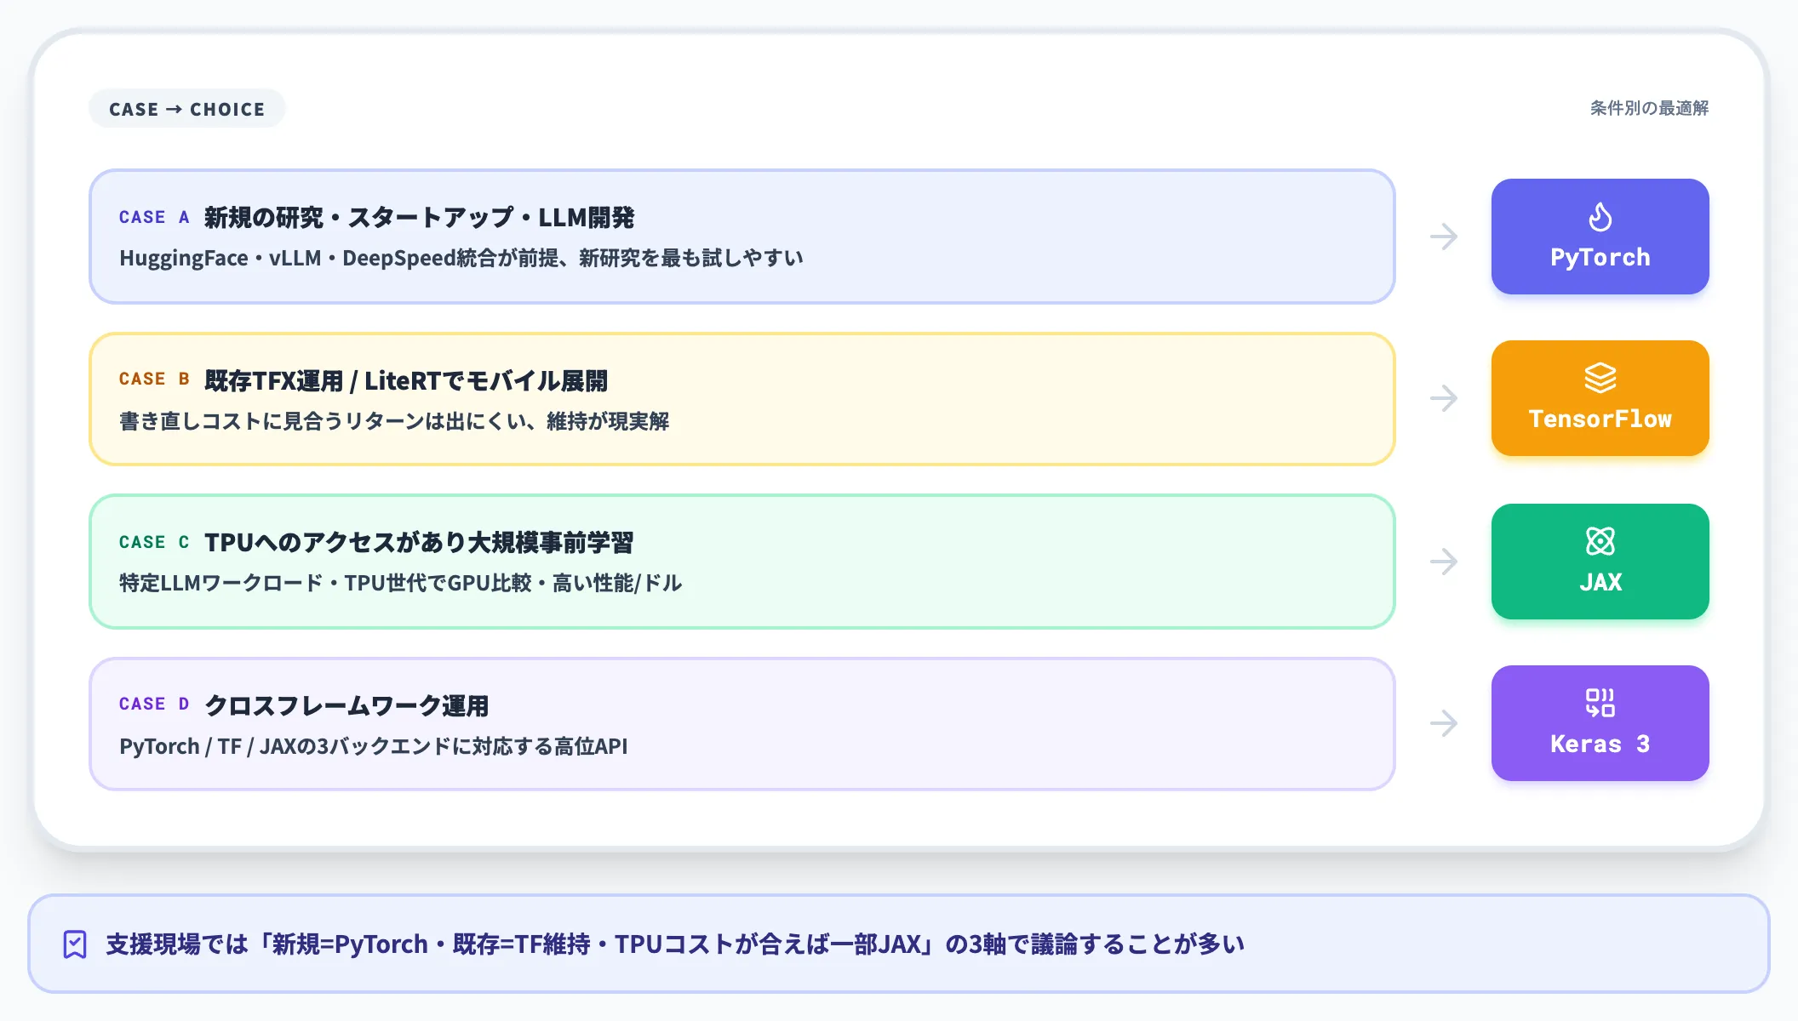
Task: Click the Keras 3 label text
Action: click(x=1600, y=744)
